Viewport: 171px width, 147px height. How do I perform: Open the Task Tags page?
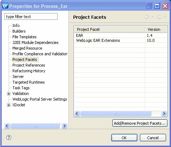click(x=21, y=88)
